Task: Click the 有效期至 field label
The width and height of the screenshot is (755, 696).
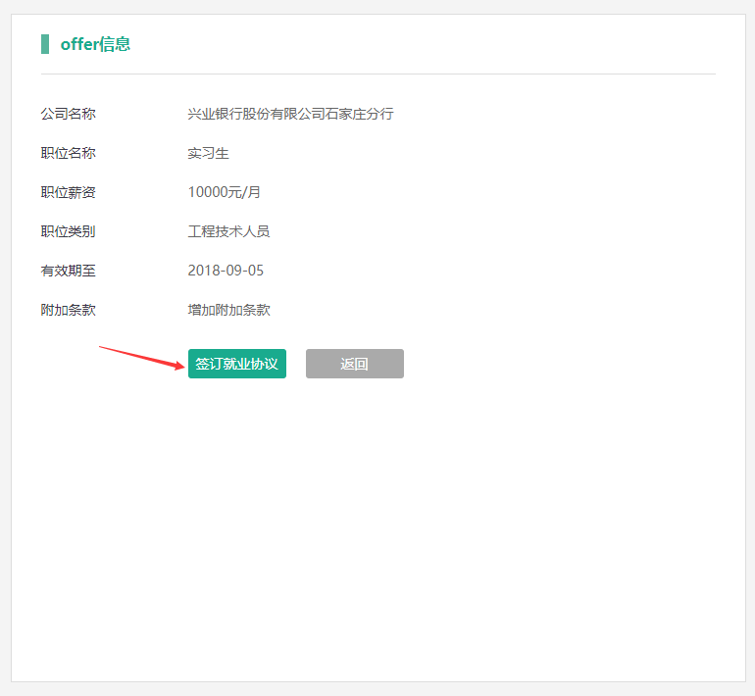Action: click(68, 271)
